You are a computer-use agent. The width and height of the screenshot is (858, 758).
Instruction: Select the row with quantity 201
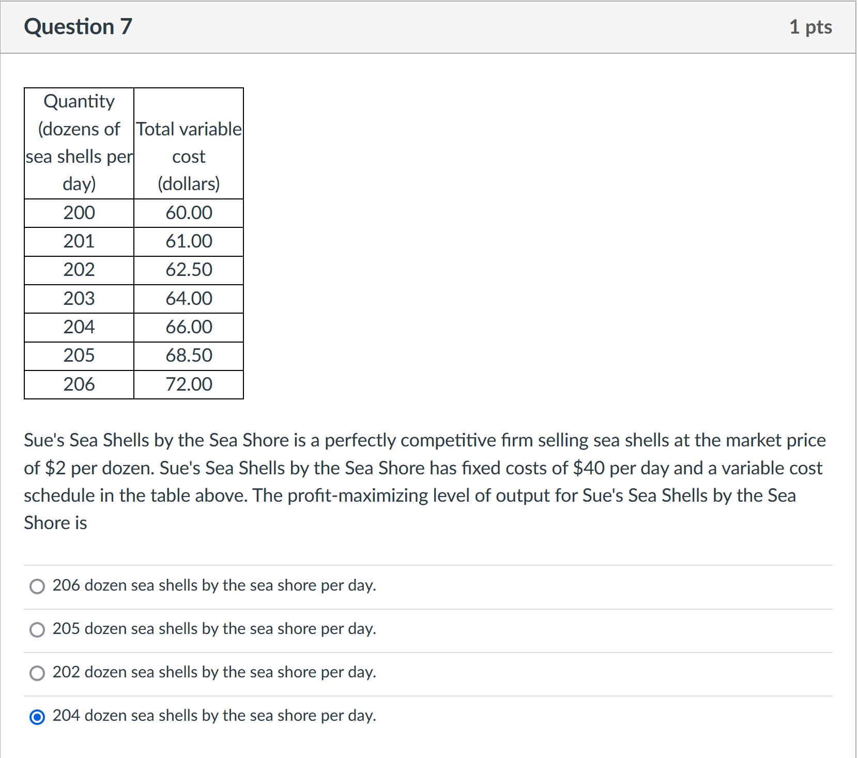click(79, 241)
